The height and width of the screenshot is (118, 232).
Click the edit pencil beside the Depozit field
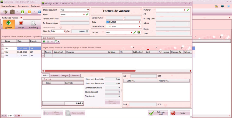click(135, 33)
